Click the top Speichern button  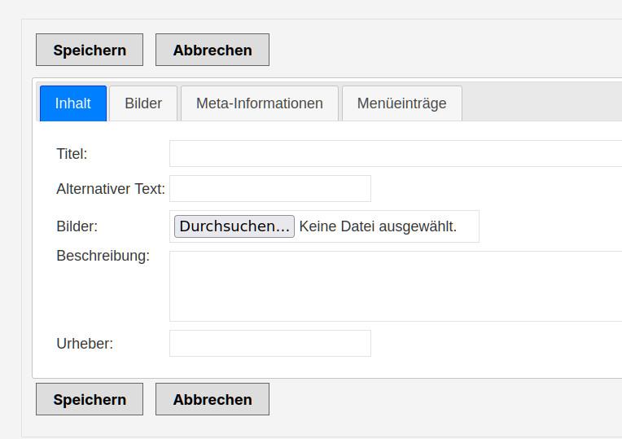point(90,50)
